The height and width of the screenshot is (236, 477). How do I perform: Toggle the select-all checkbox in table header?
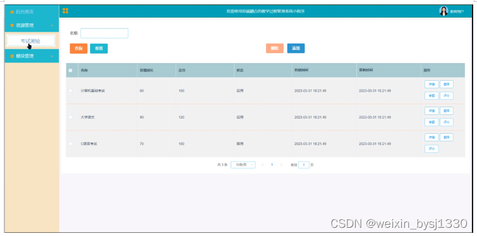point(71,71)
